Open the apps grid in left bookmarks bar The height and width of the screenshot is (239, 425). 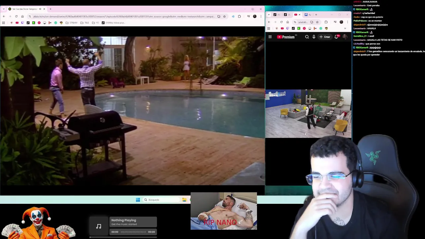coord(3,23)
